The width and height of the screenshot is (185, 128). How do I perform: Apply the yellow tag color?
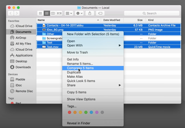80,112
